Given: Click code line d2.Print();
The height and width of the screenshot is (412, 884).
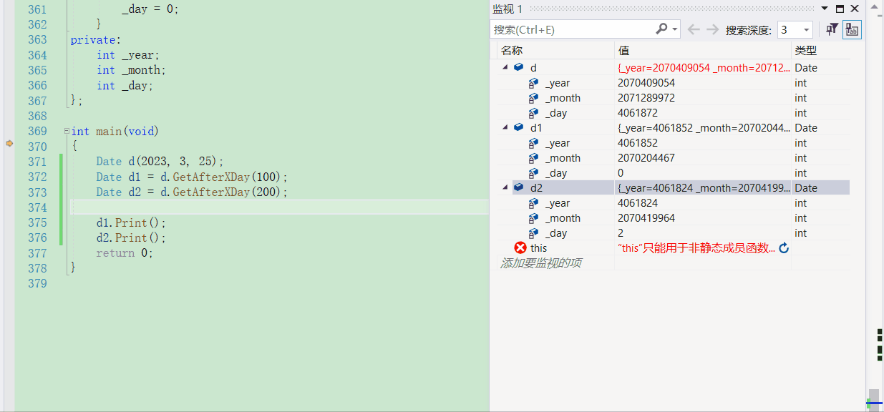Looking at the screenshot, I should [x=131, y=237].
